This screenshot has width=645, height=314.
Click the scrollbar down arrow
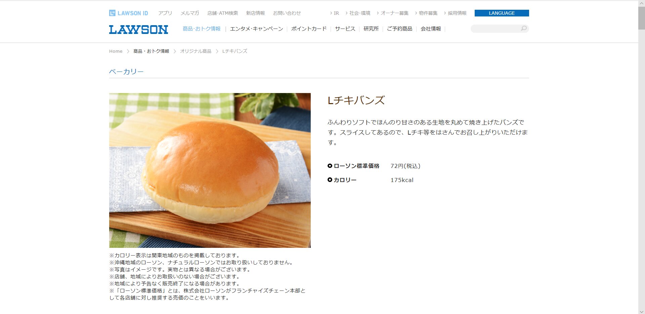(x=641, y=311)
